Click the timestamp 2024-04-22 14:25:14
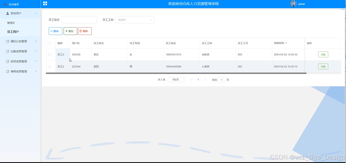 (286, 67)
